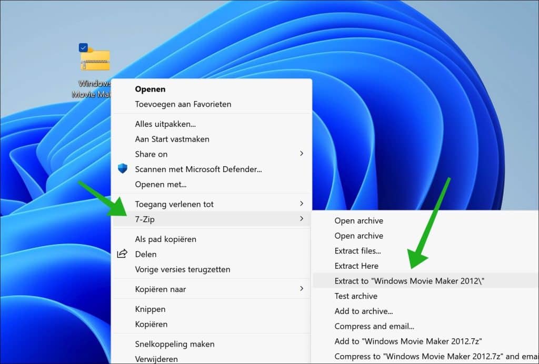
Task: Choose Compress to "Windows Movie Maker 2012.7z" and email
Action: click(x=425, y=357)
